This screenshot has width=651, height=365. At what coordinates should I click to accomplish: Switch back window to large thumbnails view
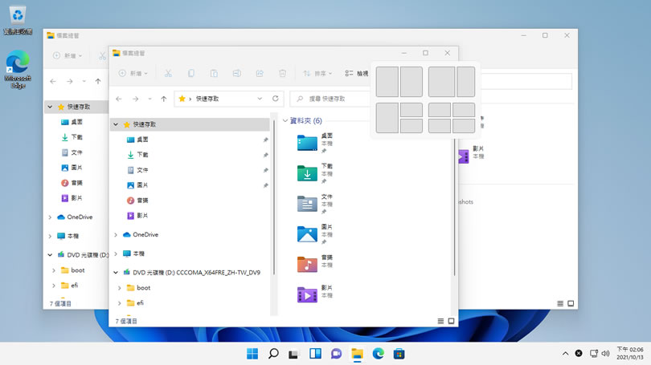pos(571,304)
